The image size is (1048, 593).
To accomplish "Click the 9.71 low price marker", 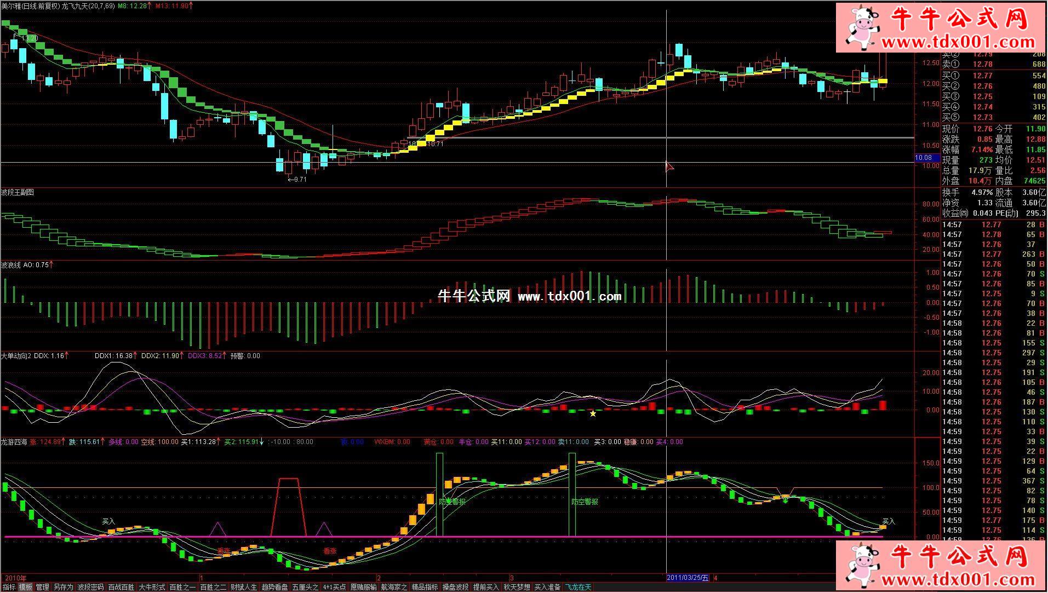I will point(297,179).
